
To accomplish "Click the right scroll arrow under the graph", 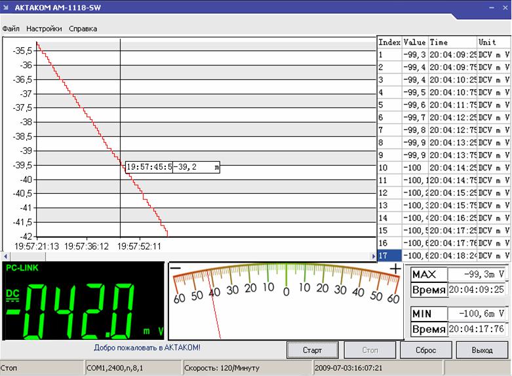I will point(374,257).
